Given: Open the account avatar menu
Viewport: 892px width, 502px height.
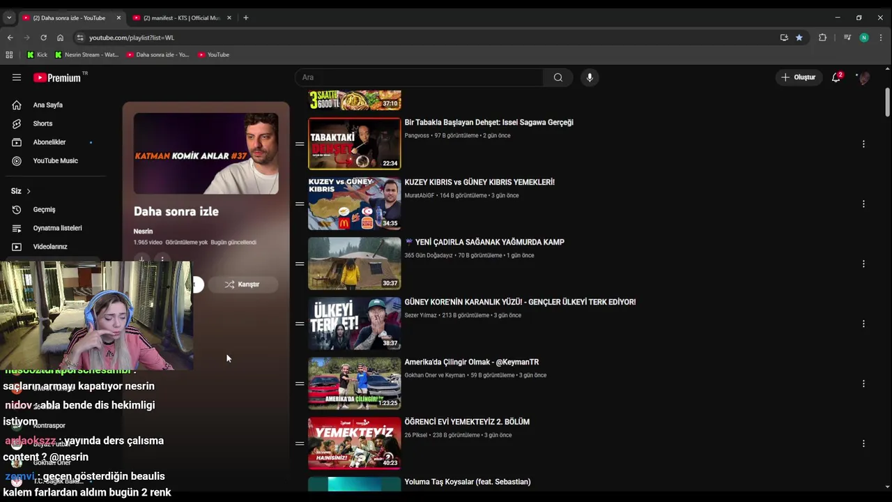Looking at the screenshot, I should click(864, 77).
